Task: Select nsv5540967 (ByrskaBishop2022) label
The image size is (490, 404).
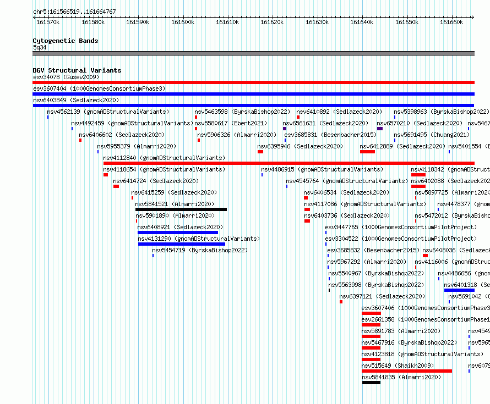Action: point(376,273)
